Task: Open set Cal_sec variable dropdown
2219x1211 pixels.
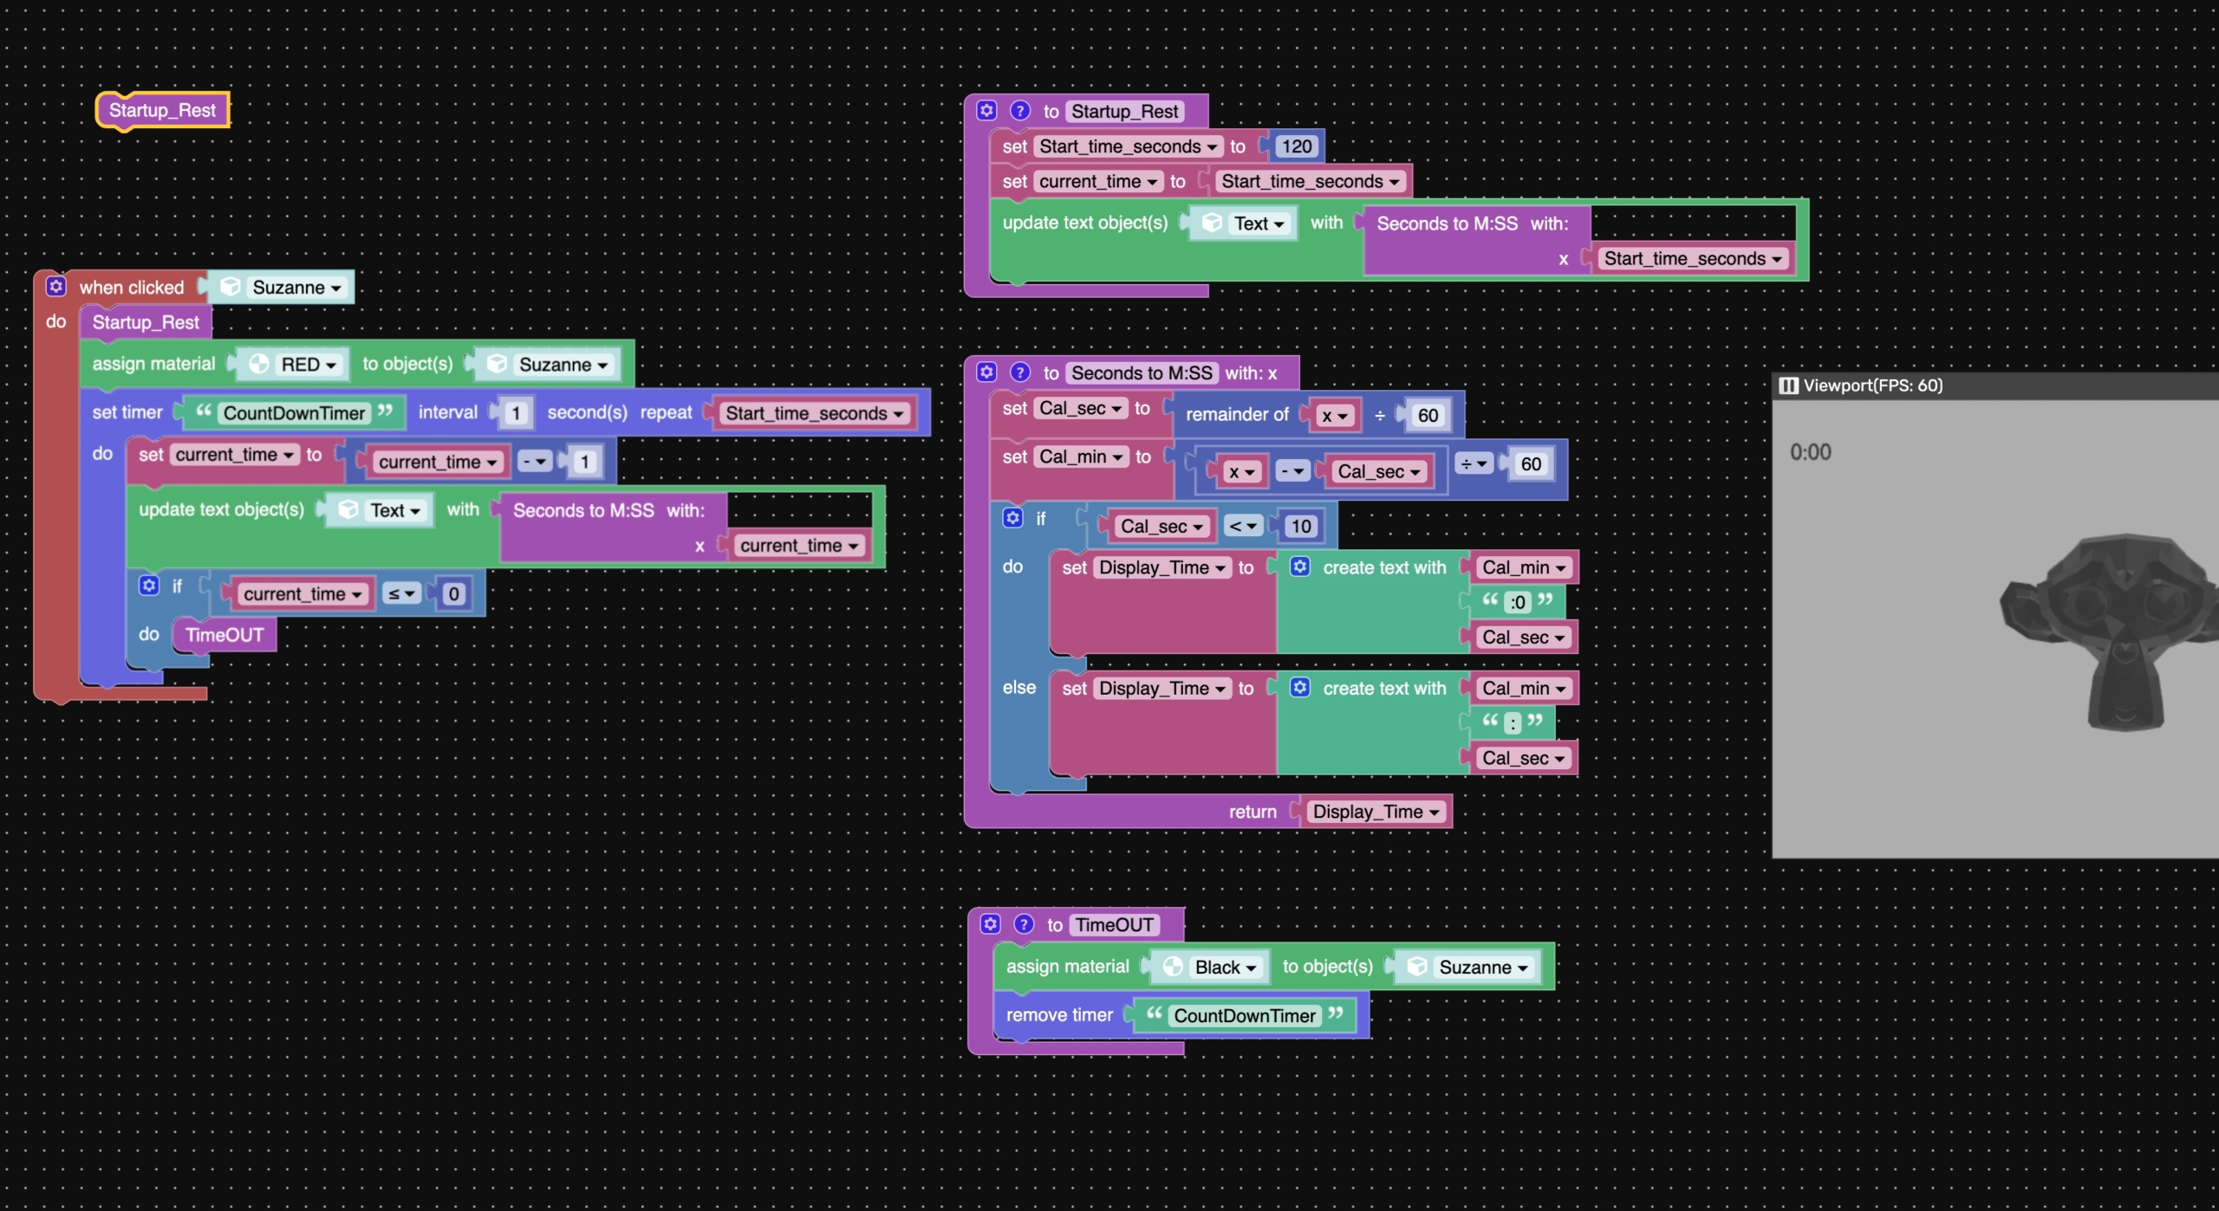Action: (x=1080, y=408)
